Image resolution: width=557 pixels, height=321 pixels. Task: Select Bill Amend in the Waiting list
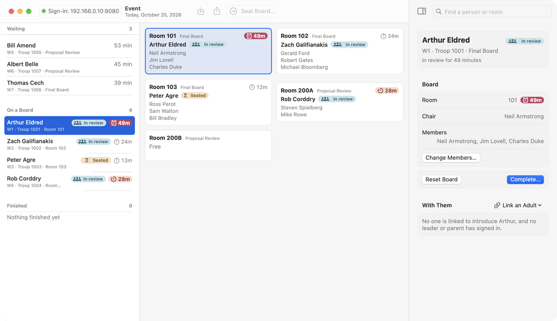[x=70, y=49]
